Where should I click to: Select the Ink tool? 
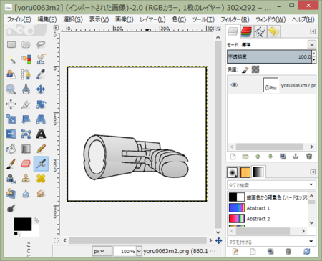pyautogui.click(x=11, y=179)
